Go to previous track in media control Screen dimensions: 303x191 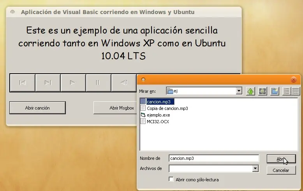point(23,83)
